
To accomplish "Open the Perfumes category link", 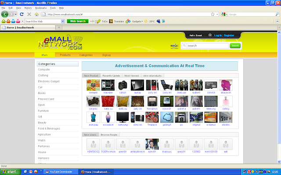I will tap(44, 146).
